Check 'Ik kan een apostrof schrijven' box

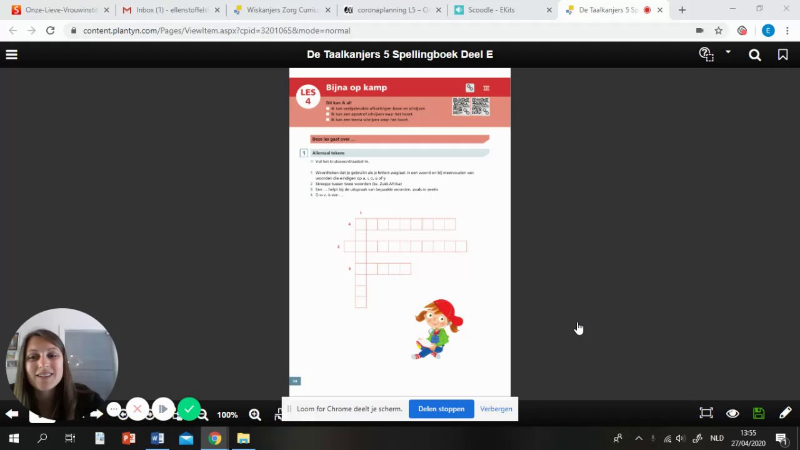point(328,114)
